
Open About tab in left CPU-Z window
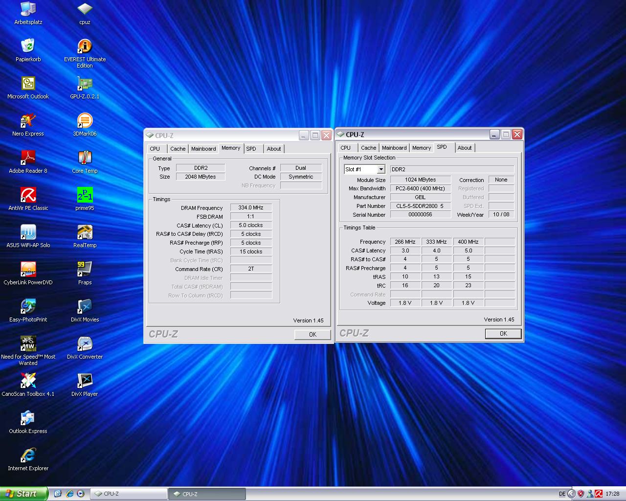coord(274,149)
